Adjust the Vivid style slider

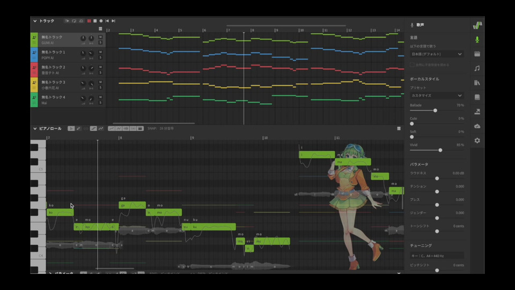coord(440,150)
